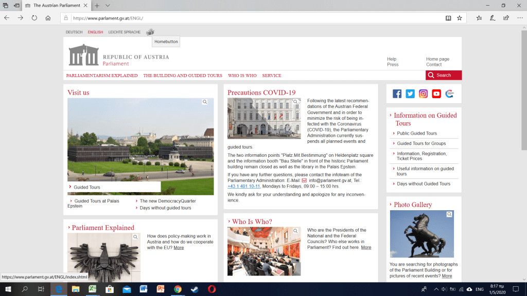This screenshot has height=296, width=527.
Task: Open Parliamentarism Explained menu
Action: point(102,76)
